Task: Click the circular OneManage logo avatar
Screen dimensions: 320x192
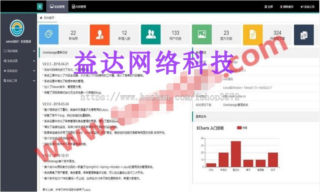Action: tap(17, 28)
